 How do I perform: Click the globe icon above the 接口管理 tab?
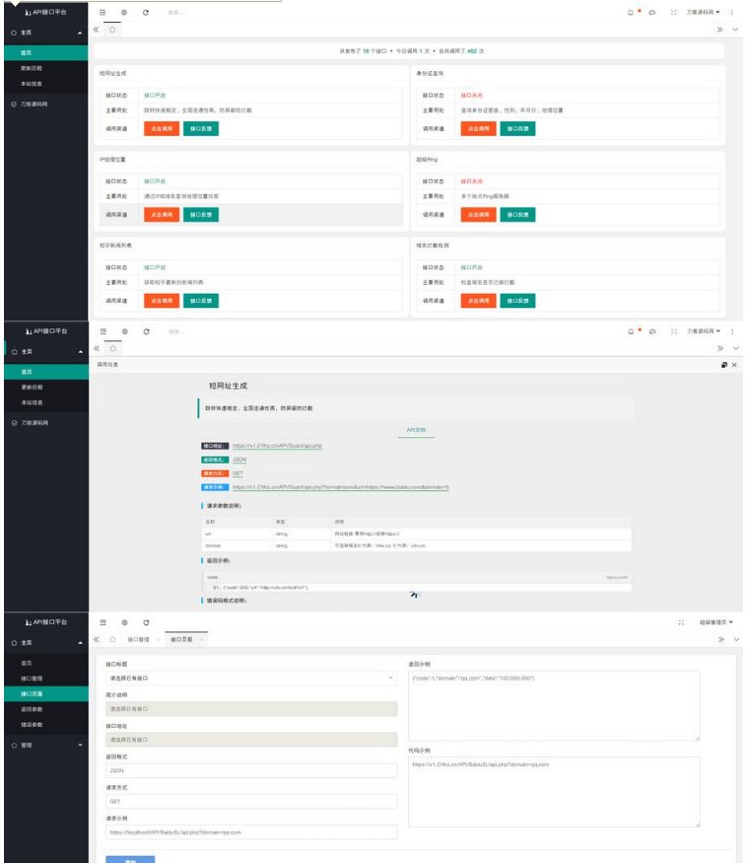pyautogui.click(x=124, y=623)
